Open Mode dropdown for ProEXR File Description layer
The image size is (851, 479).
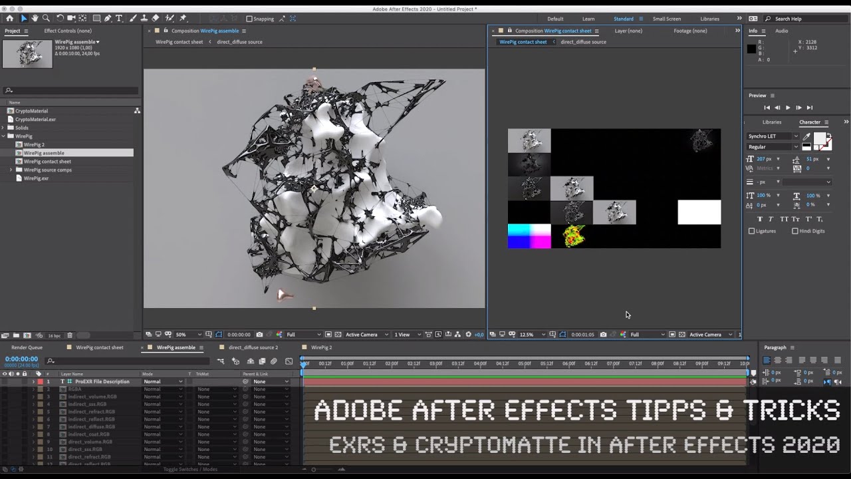coord(163,382)
